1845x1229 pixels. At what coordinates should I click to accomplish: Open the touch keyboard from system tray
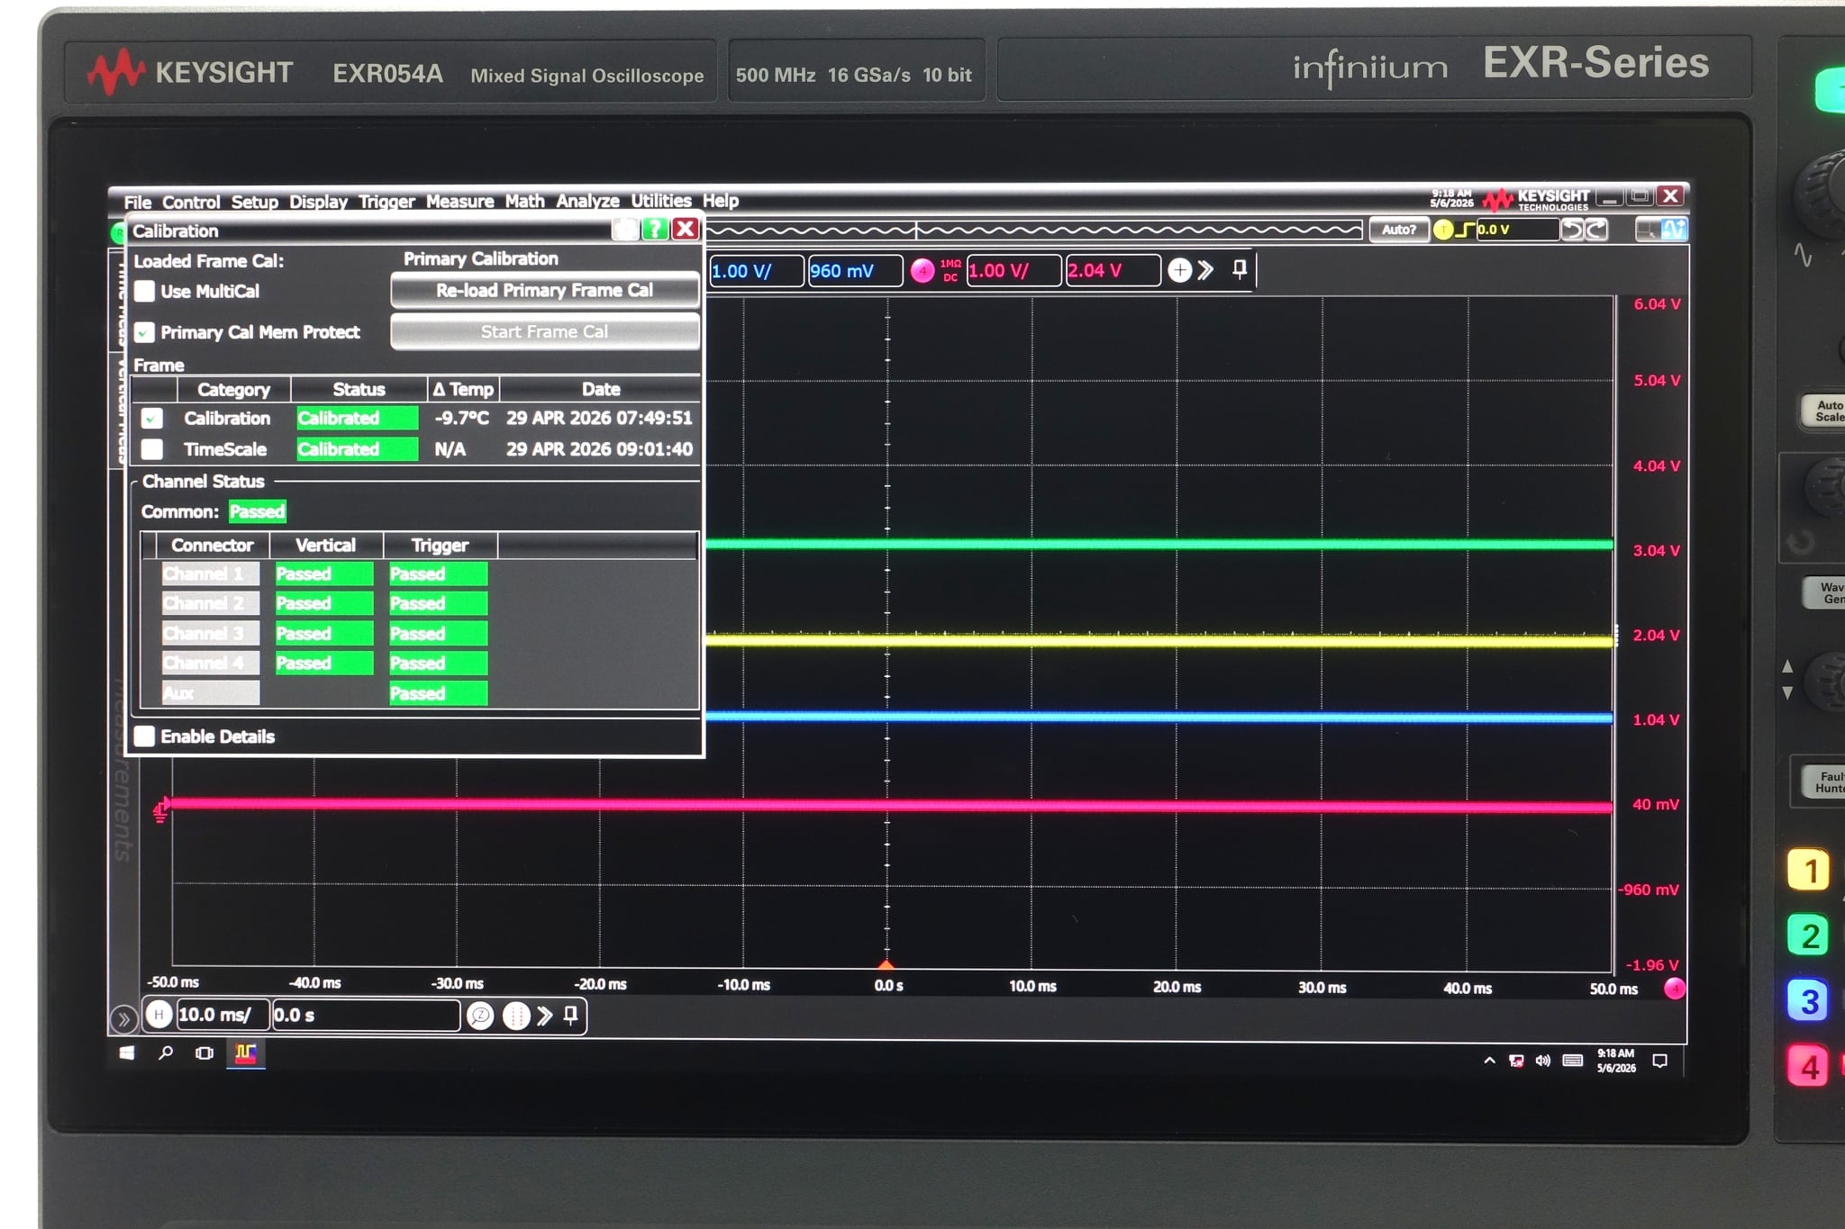pyautogui.click(x=1573, y=1061)
